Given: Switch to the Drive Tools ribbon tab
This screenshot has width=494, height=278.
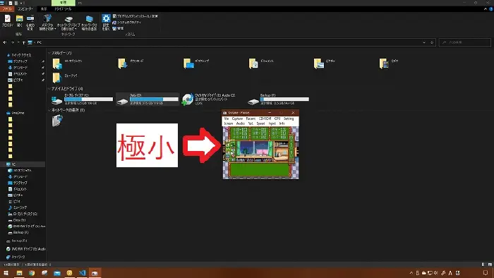Looking at the screenshot, I should pyautogui.click(x=63, y=8).
